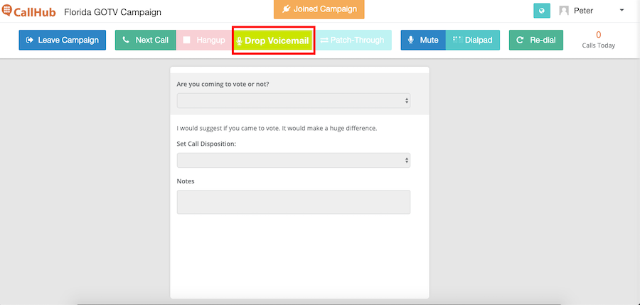Open the Set Call Disposition dropdown
640x305 pixels.
[294, 161]
